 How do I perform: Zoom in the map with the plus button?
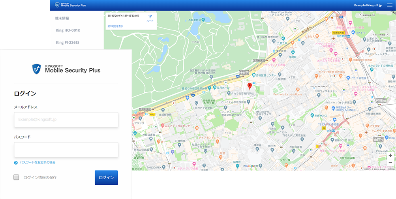[x=390, y=155]
